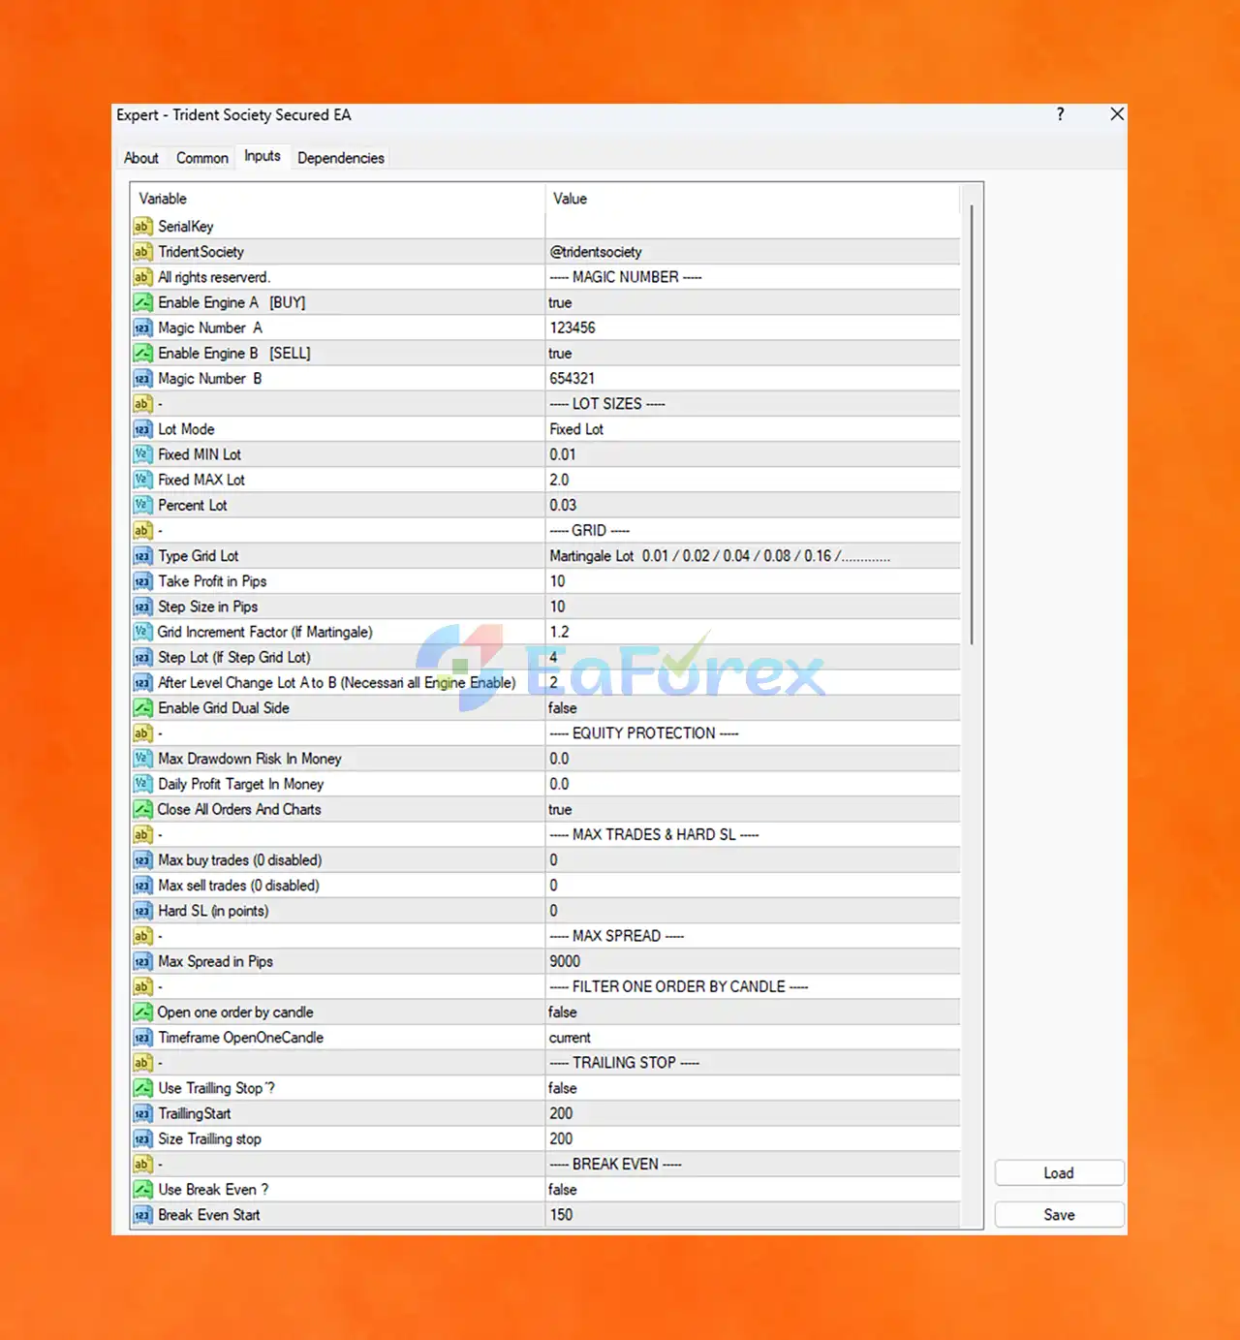
Task: Select the Size Trailling stop row
Action: coord(545,1139)
